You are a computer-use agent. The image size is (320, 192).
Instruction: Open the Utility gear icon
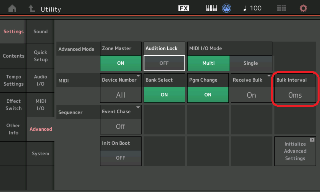[x=304, y=8]
